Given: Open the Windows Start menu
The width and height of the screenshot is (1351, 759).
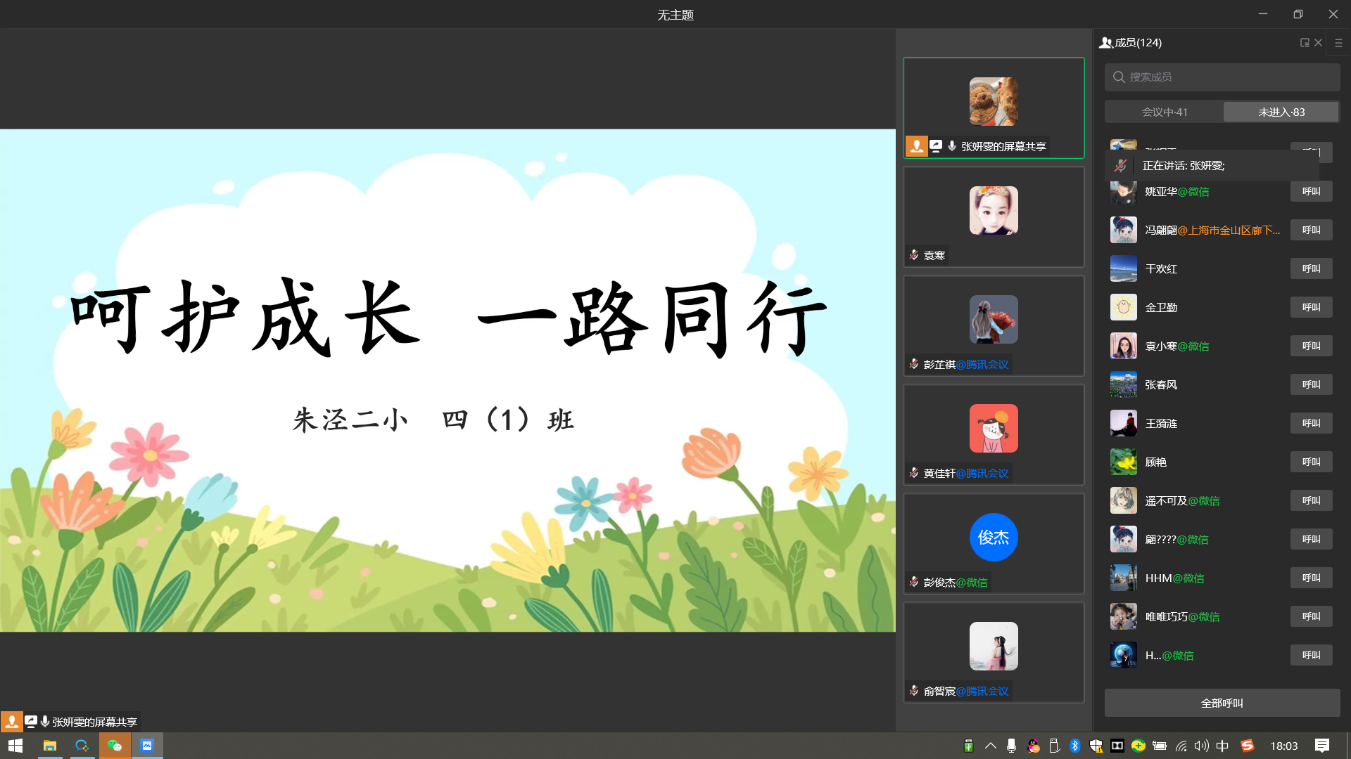Looking at the screenshot, I should pyautogui.click(x=15, y=746).
